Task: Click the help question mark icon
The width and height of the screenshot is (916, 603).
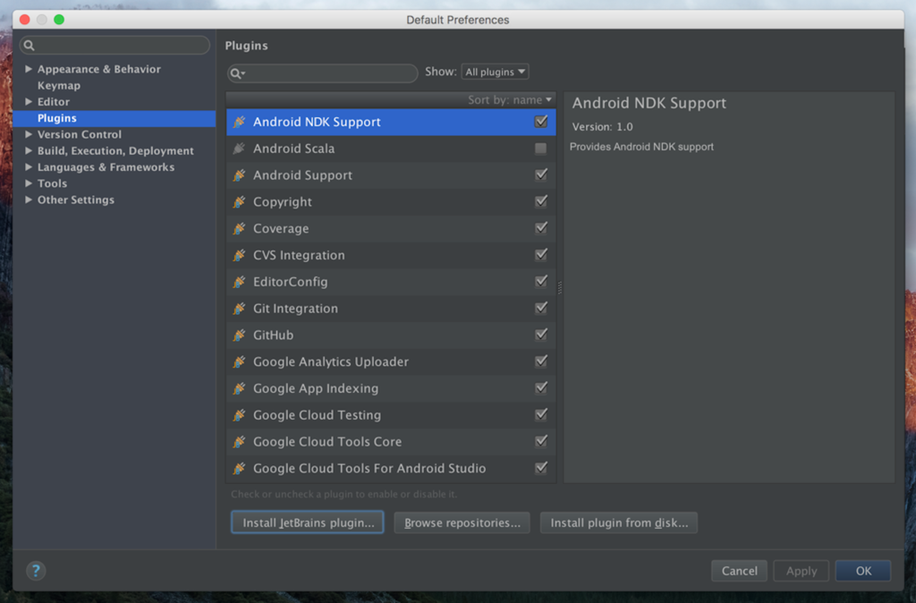Action: 36,570
